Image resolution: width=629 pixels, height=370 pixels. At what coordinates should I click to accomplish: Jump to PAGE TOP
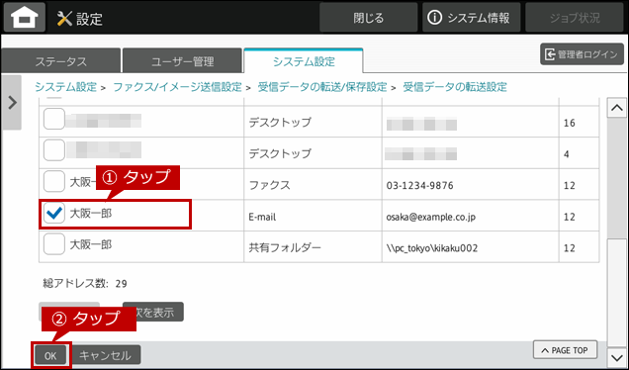coord(565,350)
